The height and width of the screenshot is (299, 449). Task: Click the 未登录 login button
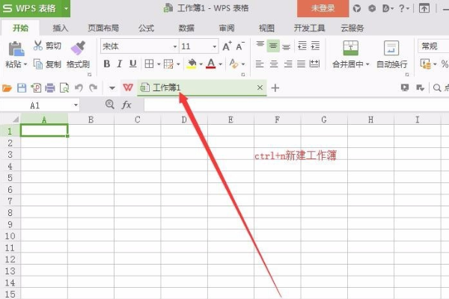click(323, 8)
